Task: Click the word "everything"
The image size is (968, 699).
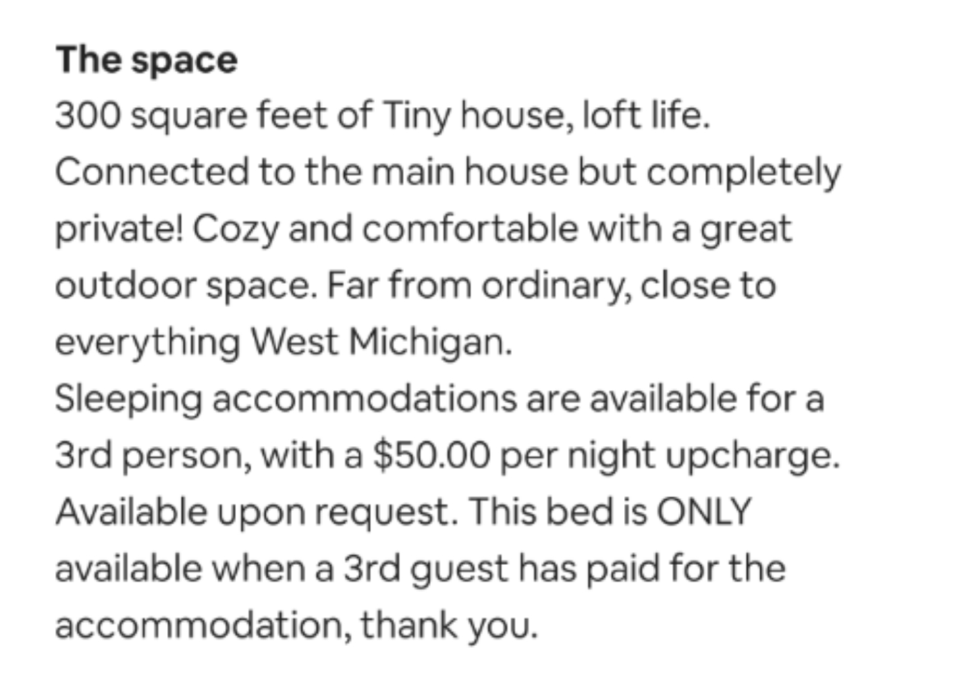Action: pos(147,342)
